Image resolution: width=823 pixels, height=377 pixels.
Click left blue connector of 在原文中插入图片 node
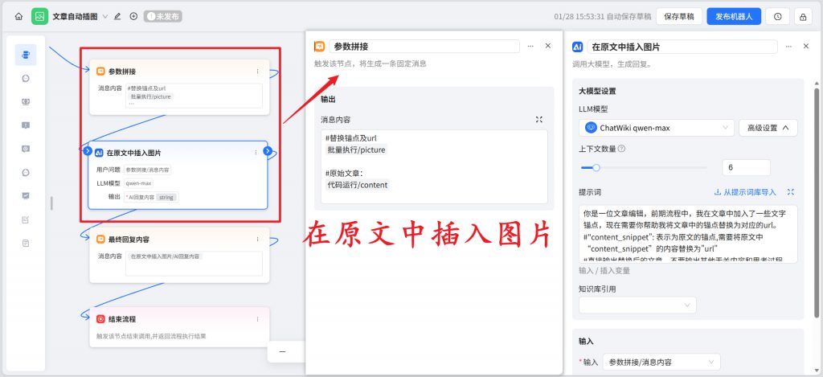click(88, 151)
